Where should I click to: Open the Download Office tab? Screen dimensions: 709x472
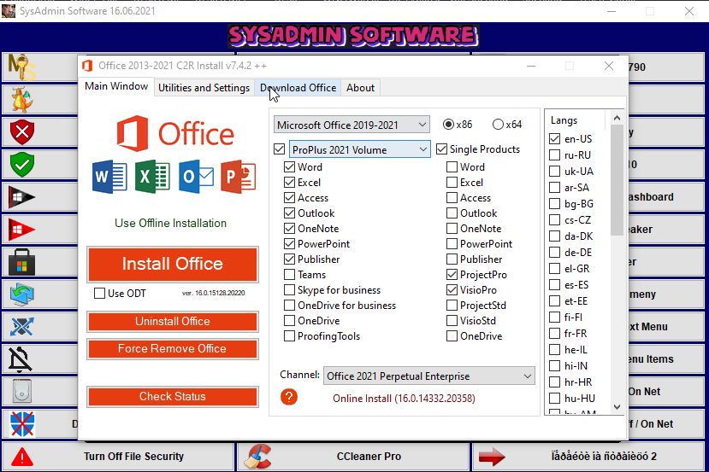(298, 88)
